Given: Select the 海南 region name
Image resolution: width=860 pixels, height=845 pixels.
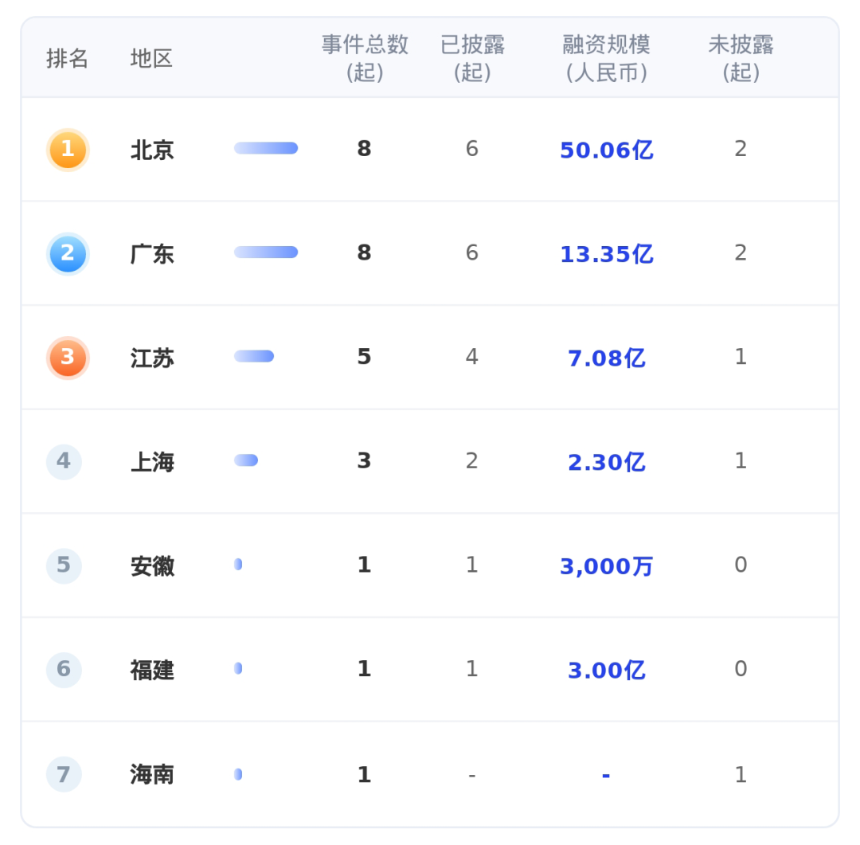Looking at the screenshot, I should point(152,774).
